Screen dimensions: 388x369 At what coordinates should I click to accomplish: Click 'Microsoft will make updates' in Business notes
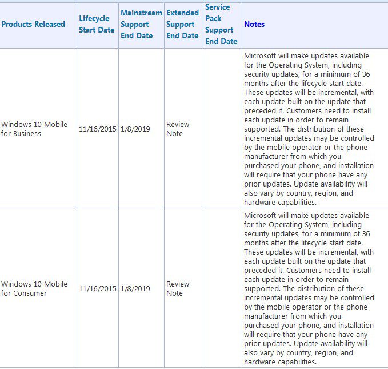pyautogui.click(x=290, y=55)
